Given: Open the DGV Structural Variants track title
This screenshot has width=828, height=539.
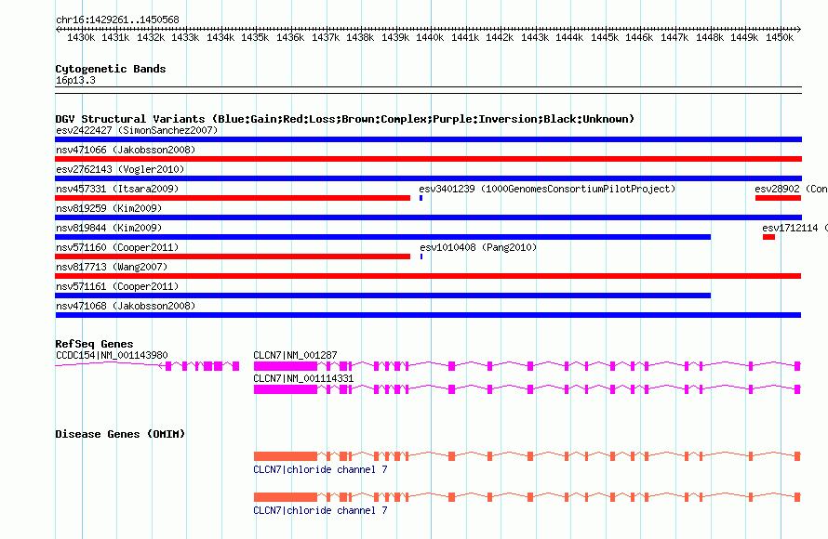Looking at the screenshot, I should [345, 119].
